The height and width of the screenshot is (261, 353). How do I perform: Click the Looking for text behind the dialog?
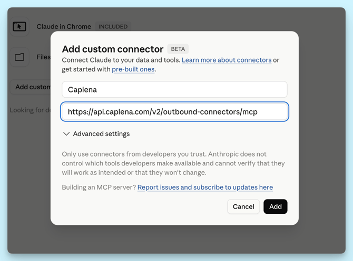coord(30,110)
